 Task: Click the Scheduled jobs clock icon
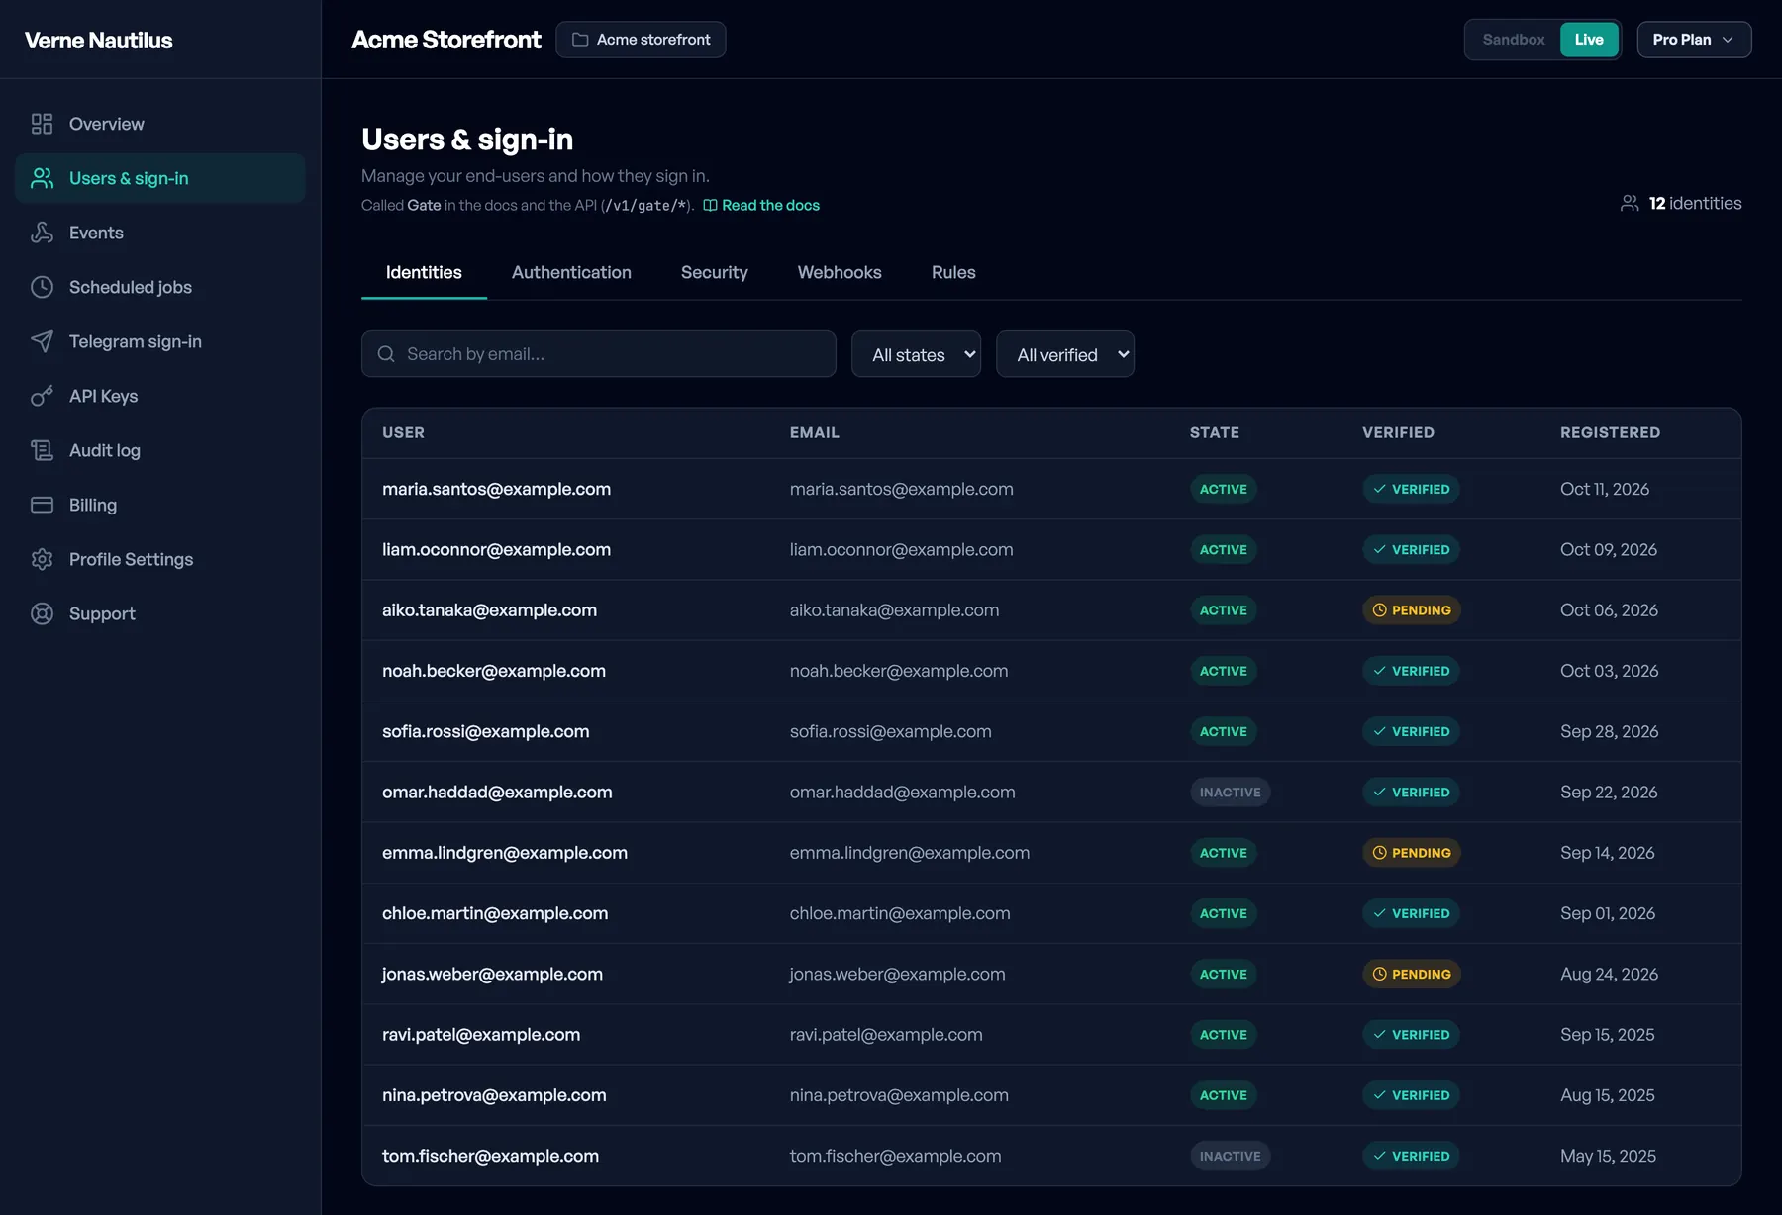click(x=42, y=287)
